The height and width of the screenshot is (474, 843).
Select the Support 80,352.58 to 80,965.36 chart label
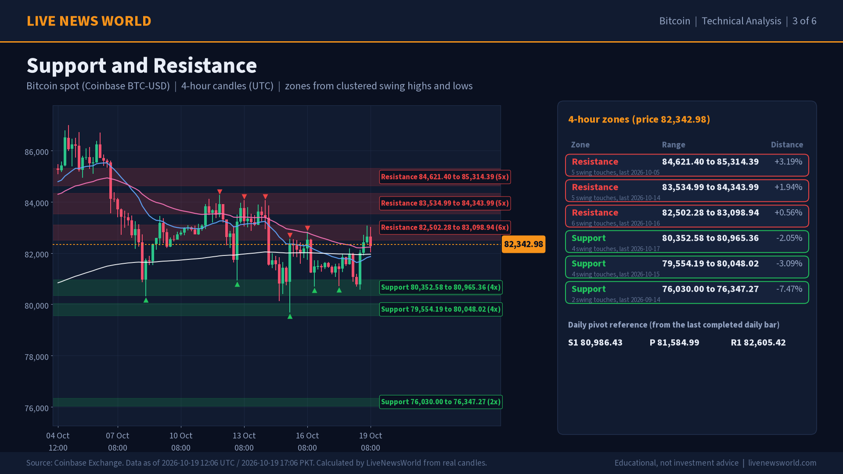[441, 287]
